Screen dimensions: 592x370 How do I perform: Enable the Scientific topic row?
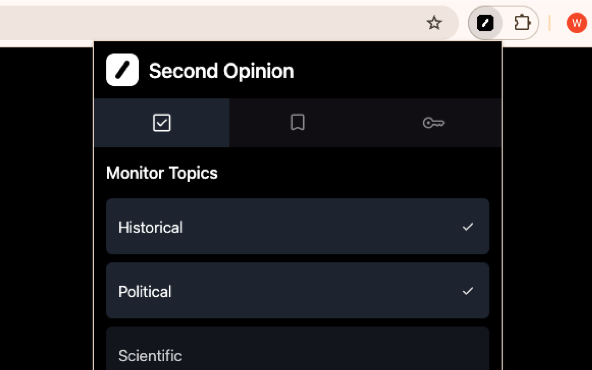pos(297,349)
